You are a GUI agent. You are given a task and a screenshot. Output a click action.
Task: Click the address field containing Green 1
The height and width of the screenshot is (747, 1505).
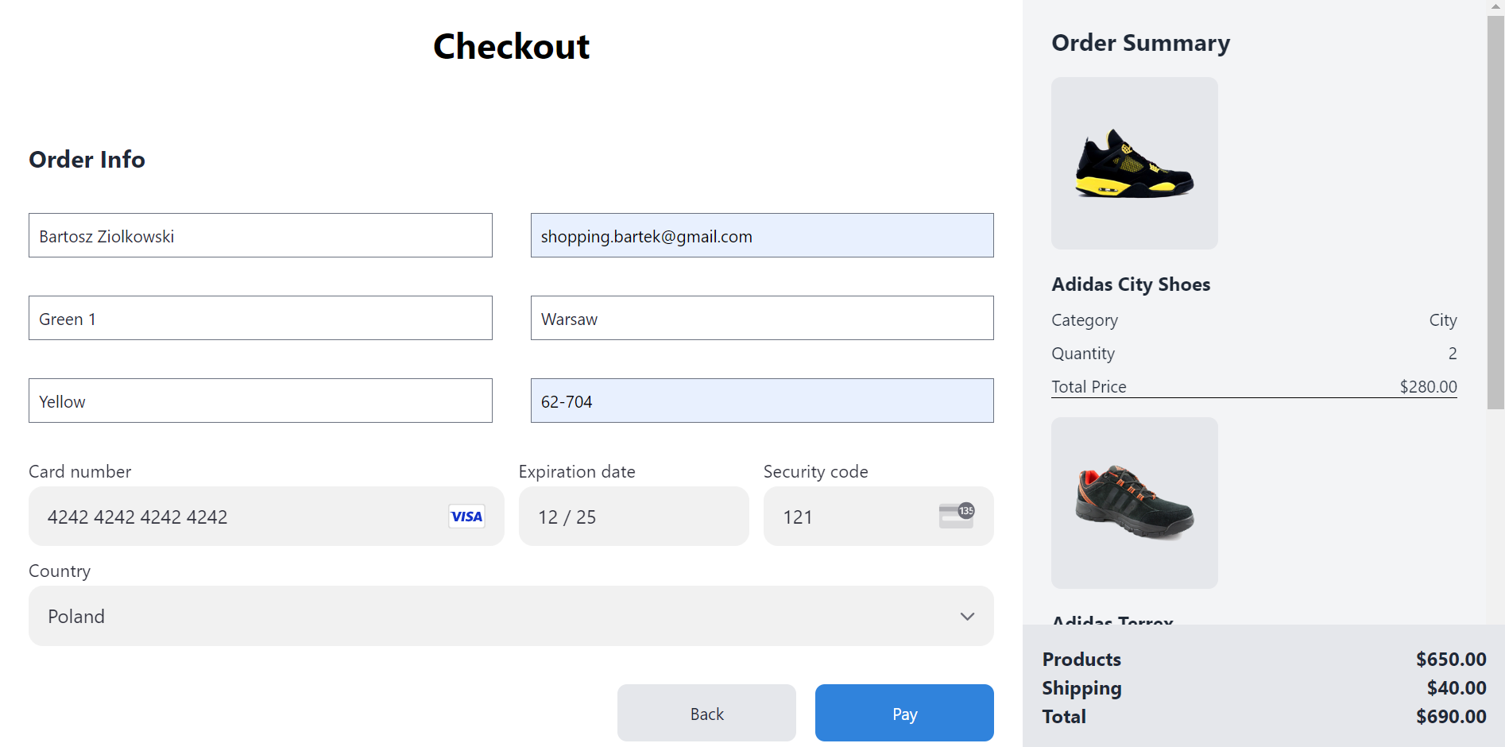260,319
